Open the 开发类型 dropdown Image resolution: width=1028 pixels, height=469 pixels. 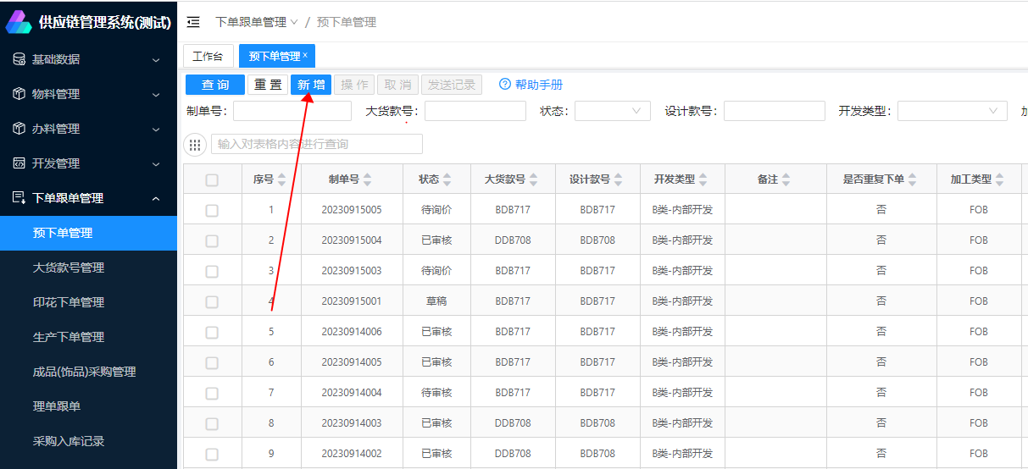point(952,111)
